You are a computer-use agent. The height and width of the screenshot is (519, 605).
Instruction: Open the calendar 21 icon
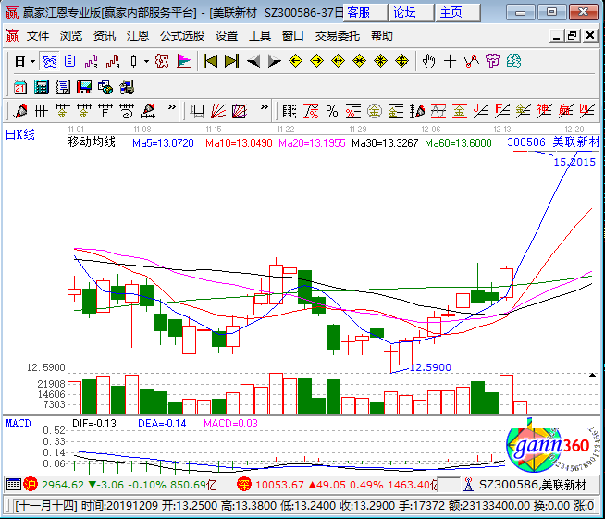click(x=20, y=87)
